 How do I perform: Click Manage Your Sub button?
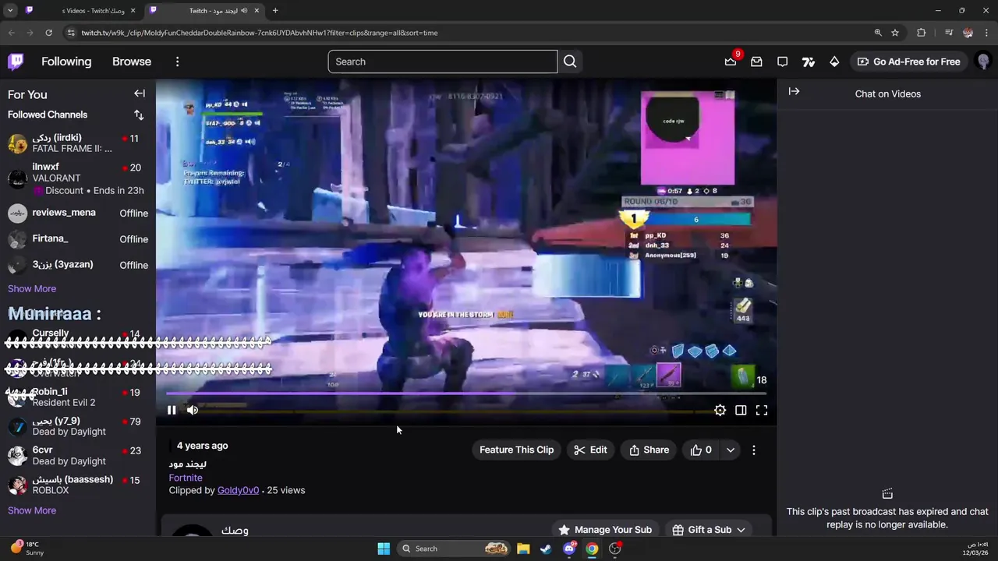click(x=605, y=530)
